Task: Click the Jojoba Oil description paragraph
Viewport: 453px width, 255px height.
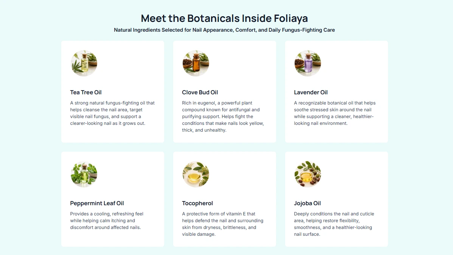Action: [334, 224]
